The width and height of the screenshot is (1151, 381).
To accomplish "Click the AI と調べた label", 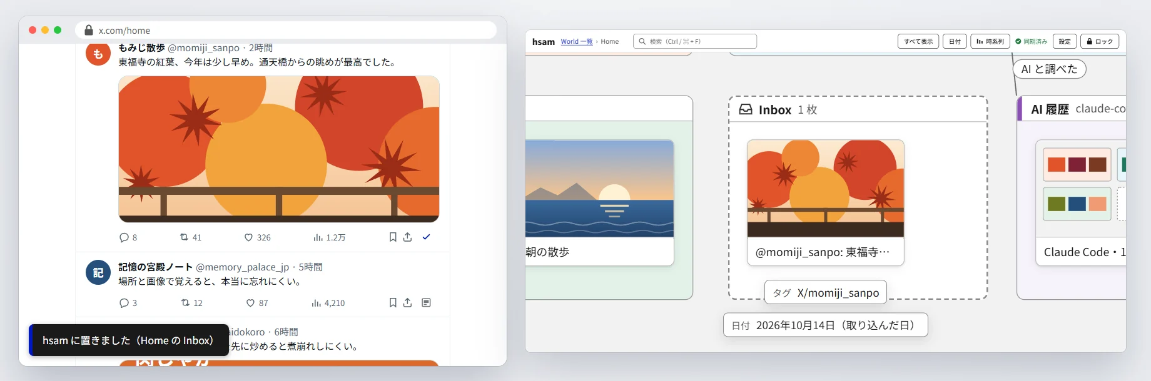I will click(x=1049, y=69).
